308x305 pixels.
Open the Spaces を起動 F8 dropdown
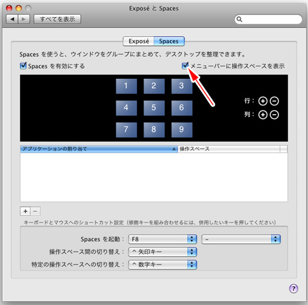click(163, 239)
